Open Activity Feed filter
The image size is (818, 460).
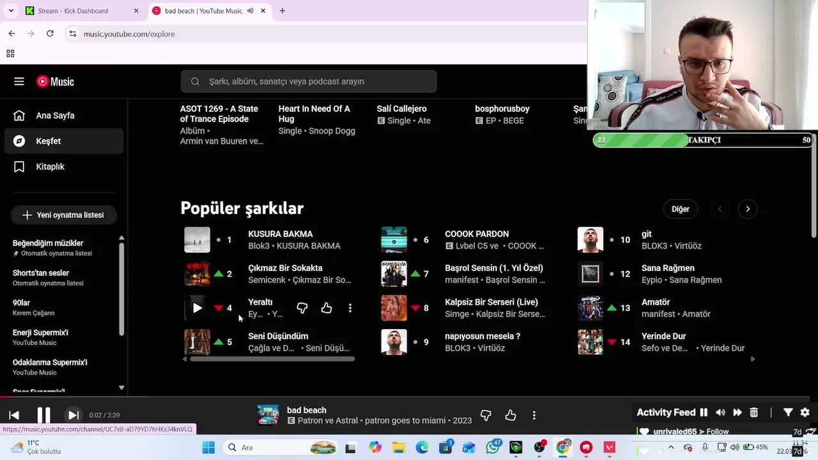[788, 413]
